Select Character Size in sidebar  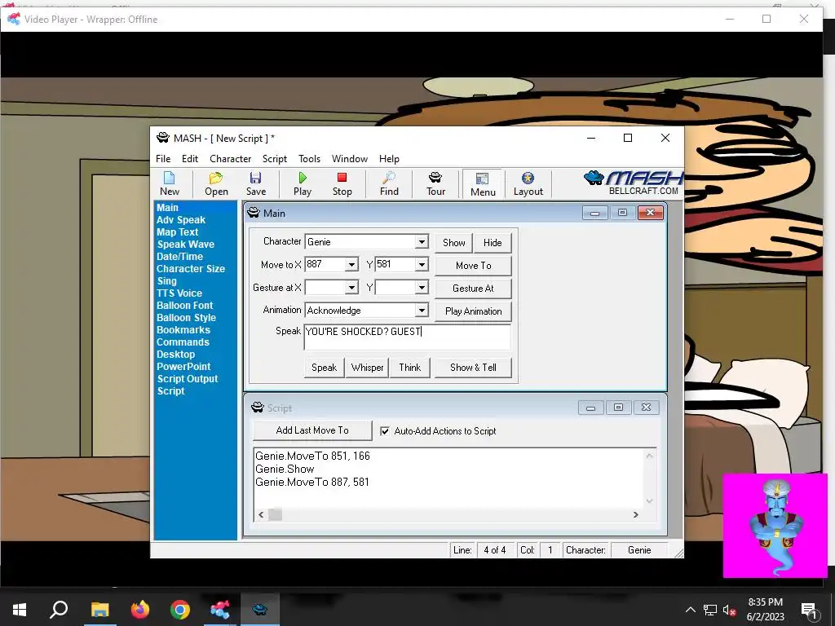[x=191, y=269]
